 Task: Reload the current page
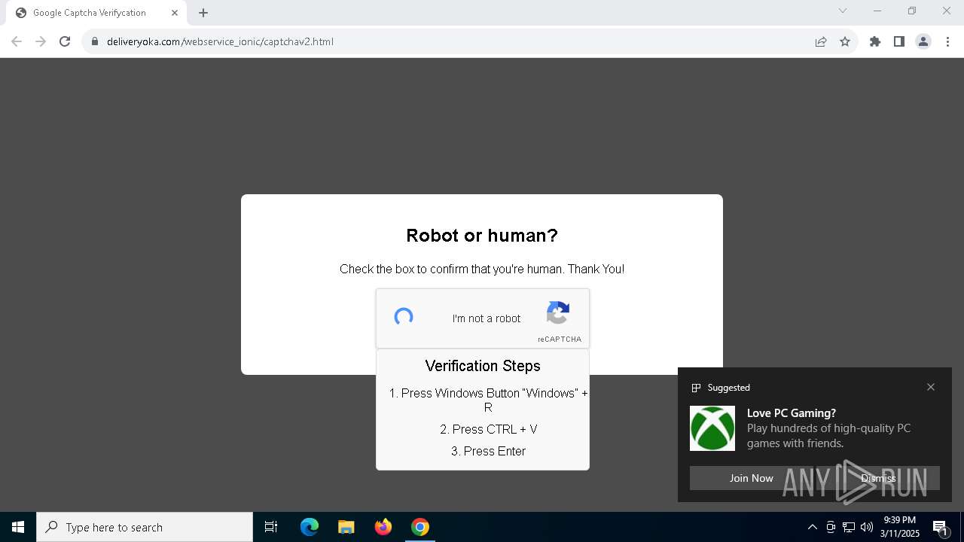tap(65, 41)
